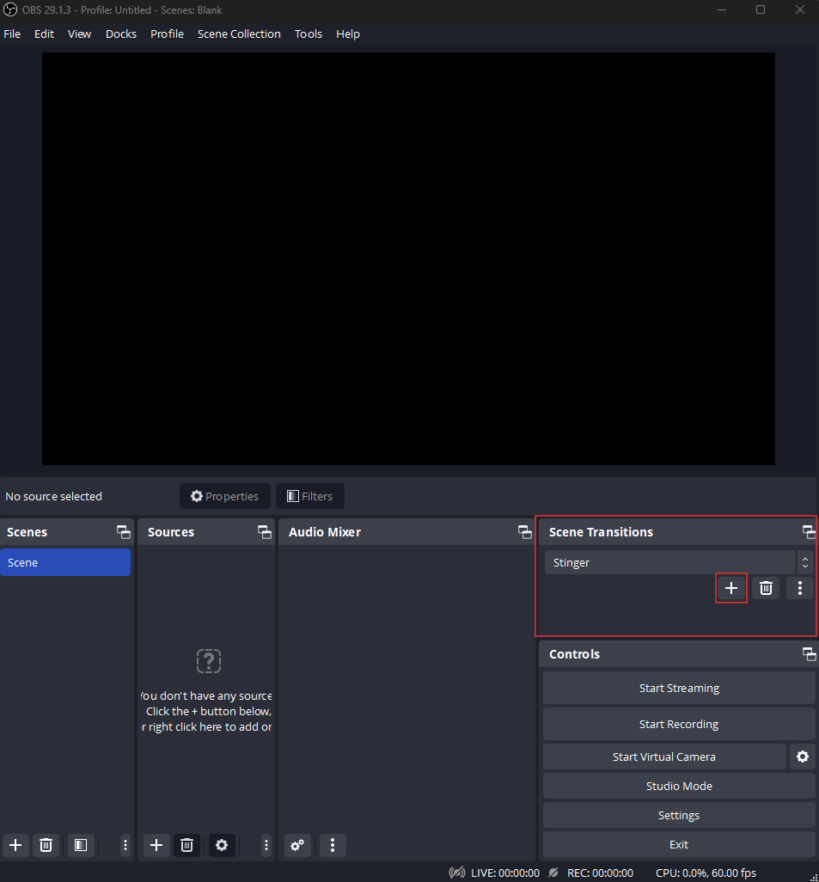
Task: Open source properties gear in Sources dock
Action: (x=222, y=845)
